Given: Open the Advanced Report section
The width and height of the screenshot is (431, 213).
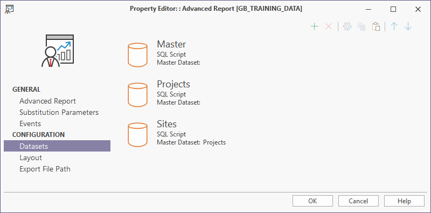Looking at the screenshot, I should point(47,101).
